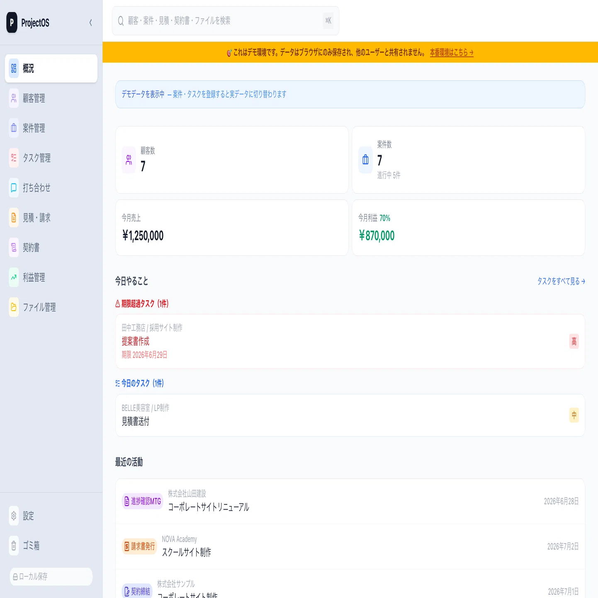This screenshot has width=598, height=598.
Task: Click the 利益管理 chart icon
Action: [x=14, y=277]
